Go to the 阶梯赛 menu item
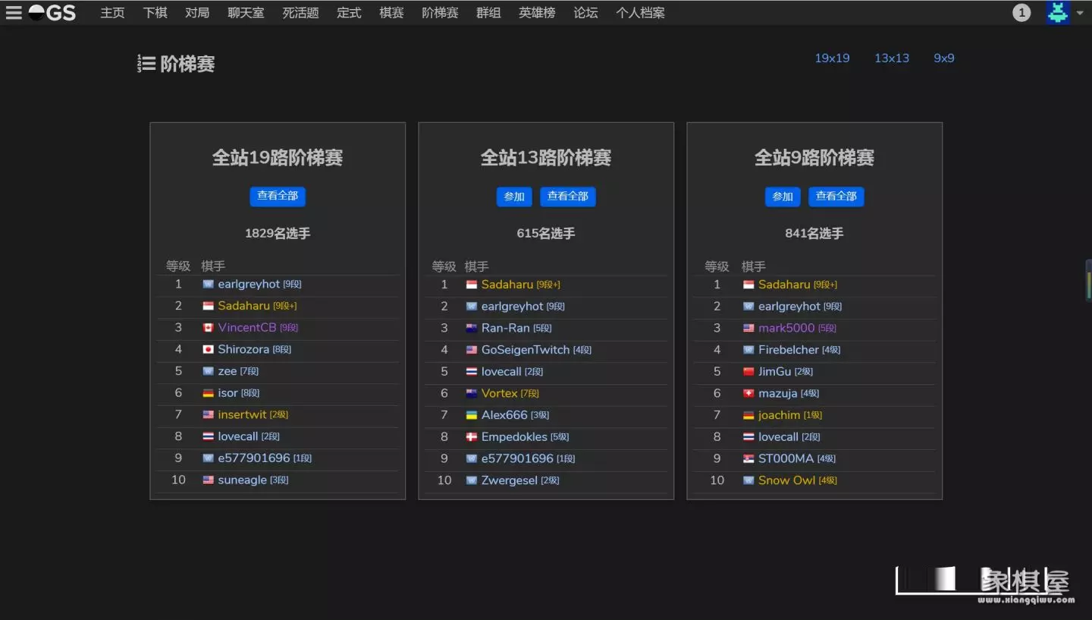 440,13
